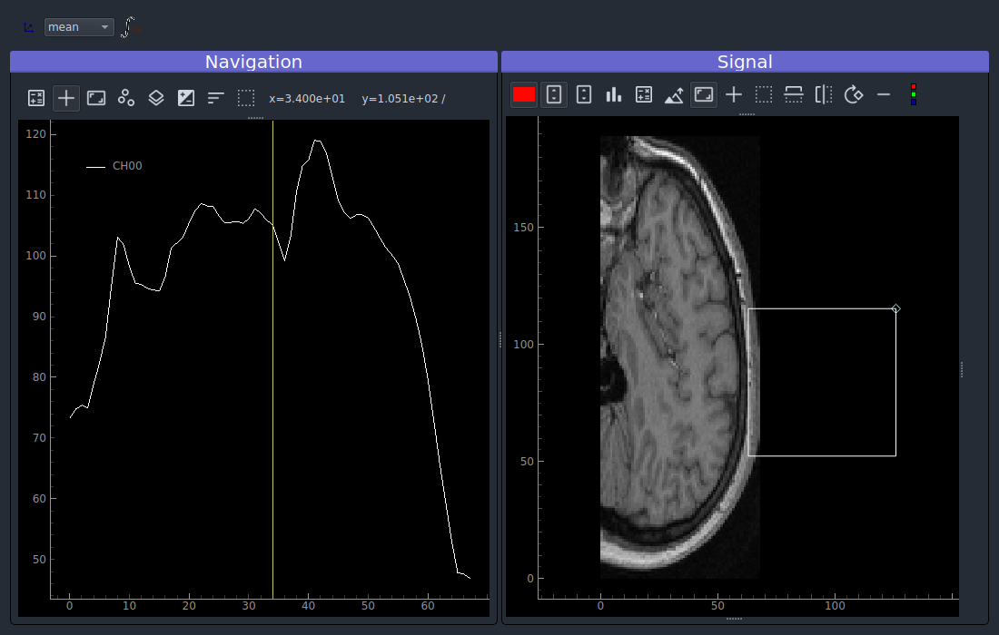Click the splitter handle between Navigation and Signal
999x635 pixels.
tap(499, 340)
